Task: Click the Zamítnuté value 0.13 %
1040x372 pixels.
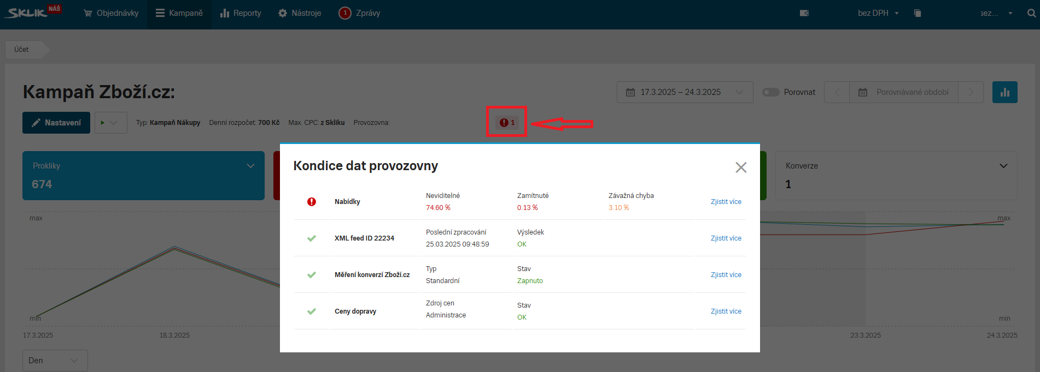Action: point(527,208)
